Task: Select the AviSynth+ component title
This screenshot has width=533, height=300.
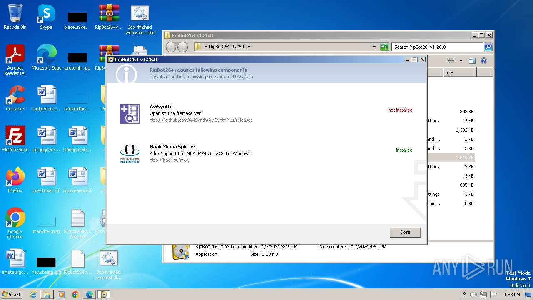Action: [162, 107]
